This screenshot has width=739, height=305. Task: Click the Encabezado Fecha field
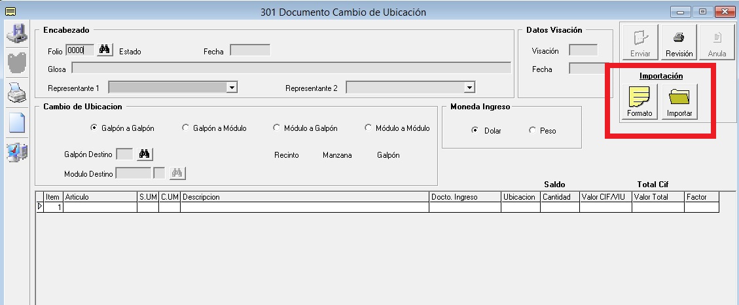[x=250, y=50]
